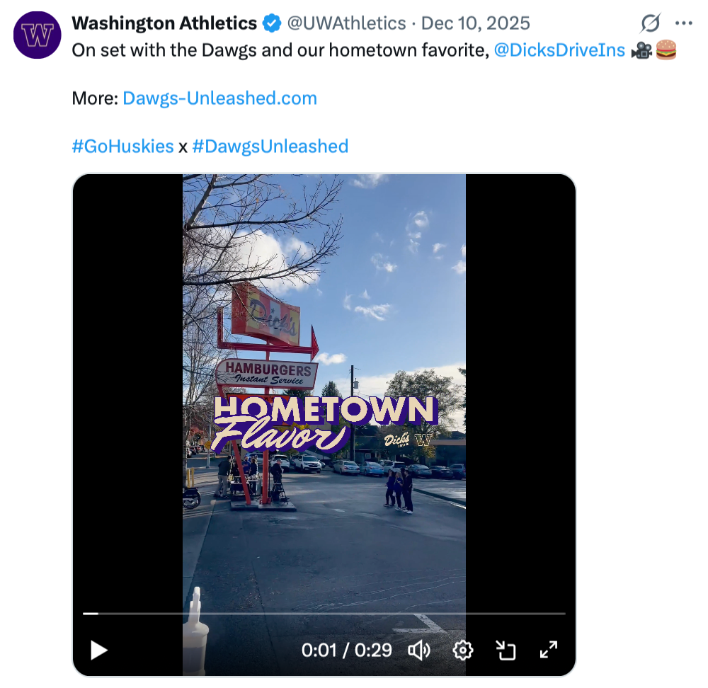Open the Washington Athletics purple W avatar

pyautogui.click(x=38, y=35)
